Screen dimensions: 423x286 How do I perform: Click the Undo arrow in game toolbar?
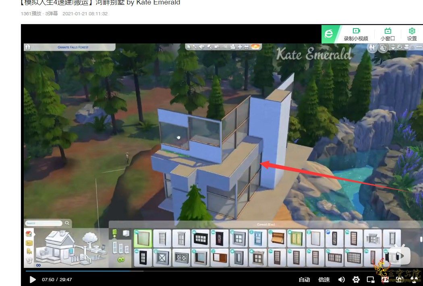217,47
